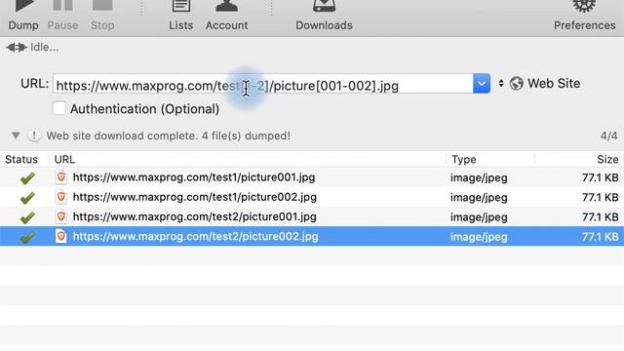
Task: Open the Lists toolbar item
Action: 181,16
